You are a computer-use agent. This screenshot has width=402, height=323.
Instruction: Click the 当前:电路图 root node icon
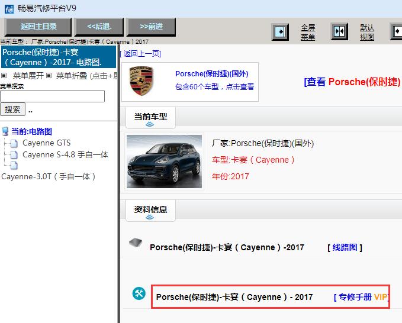[x=5, y=131]
